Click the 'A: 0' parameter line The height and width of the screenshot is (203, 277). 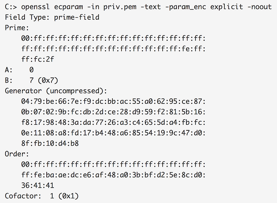(x=19, y=70)
